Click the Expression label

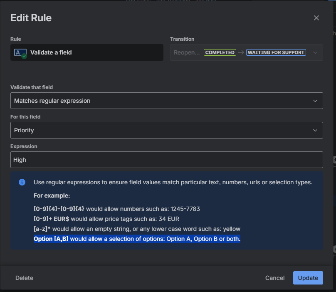[x=24, y=146]
